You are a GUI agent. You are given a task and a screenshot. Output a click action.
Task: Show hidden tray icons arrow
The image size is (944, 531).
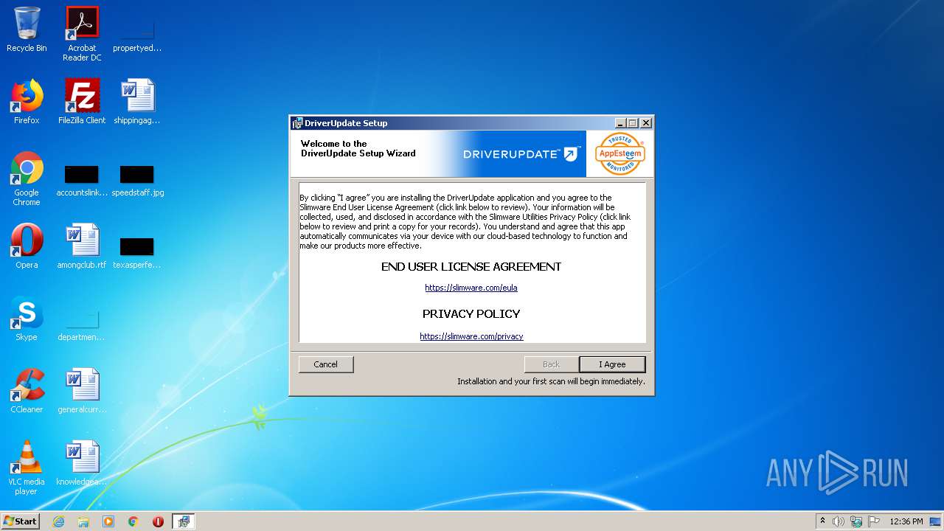pyautogui.click(x=823, y=521)
